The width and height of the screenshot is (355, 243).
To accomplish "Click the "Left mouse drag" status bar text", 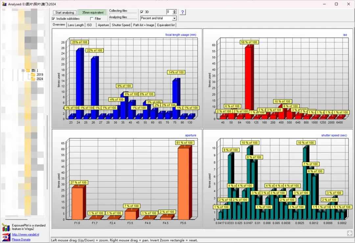I will 124,240.
